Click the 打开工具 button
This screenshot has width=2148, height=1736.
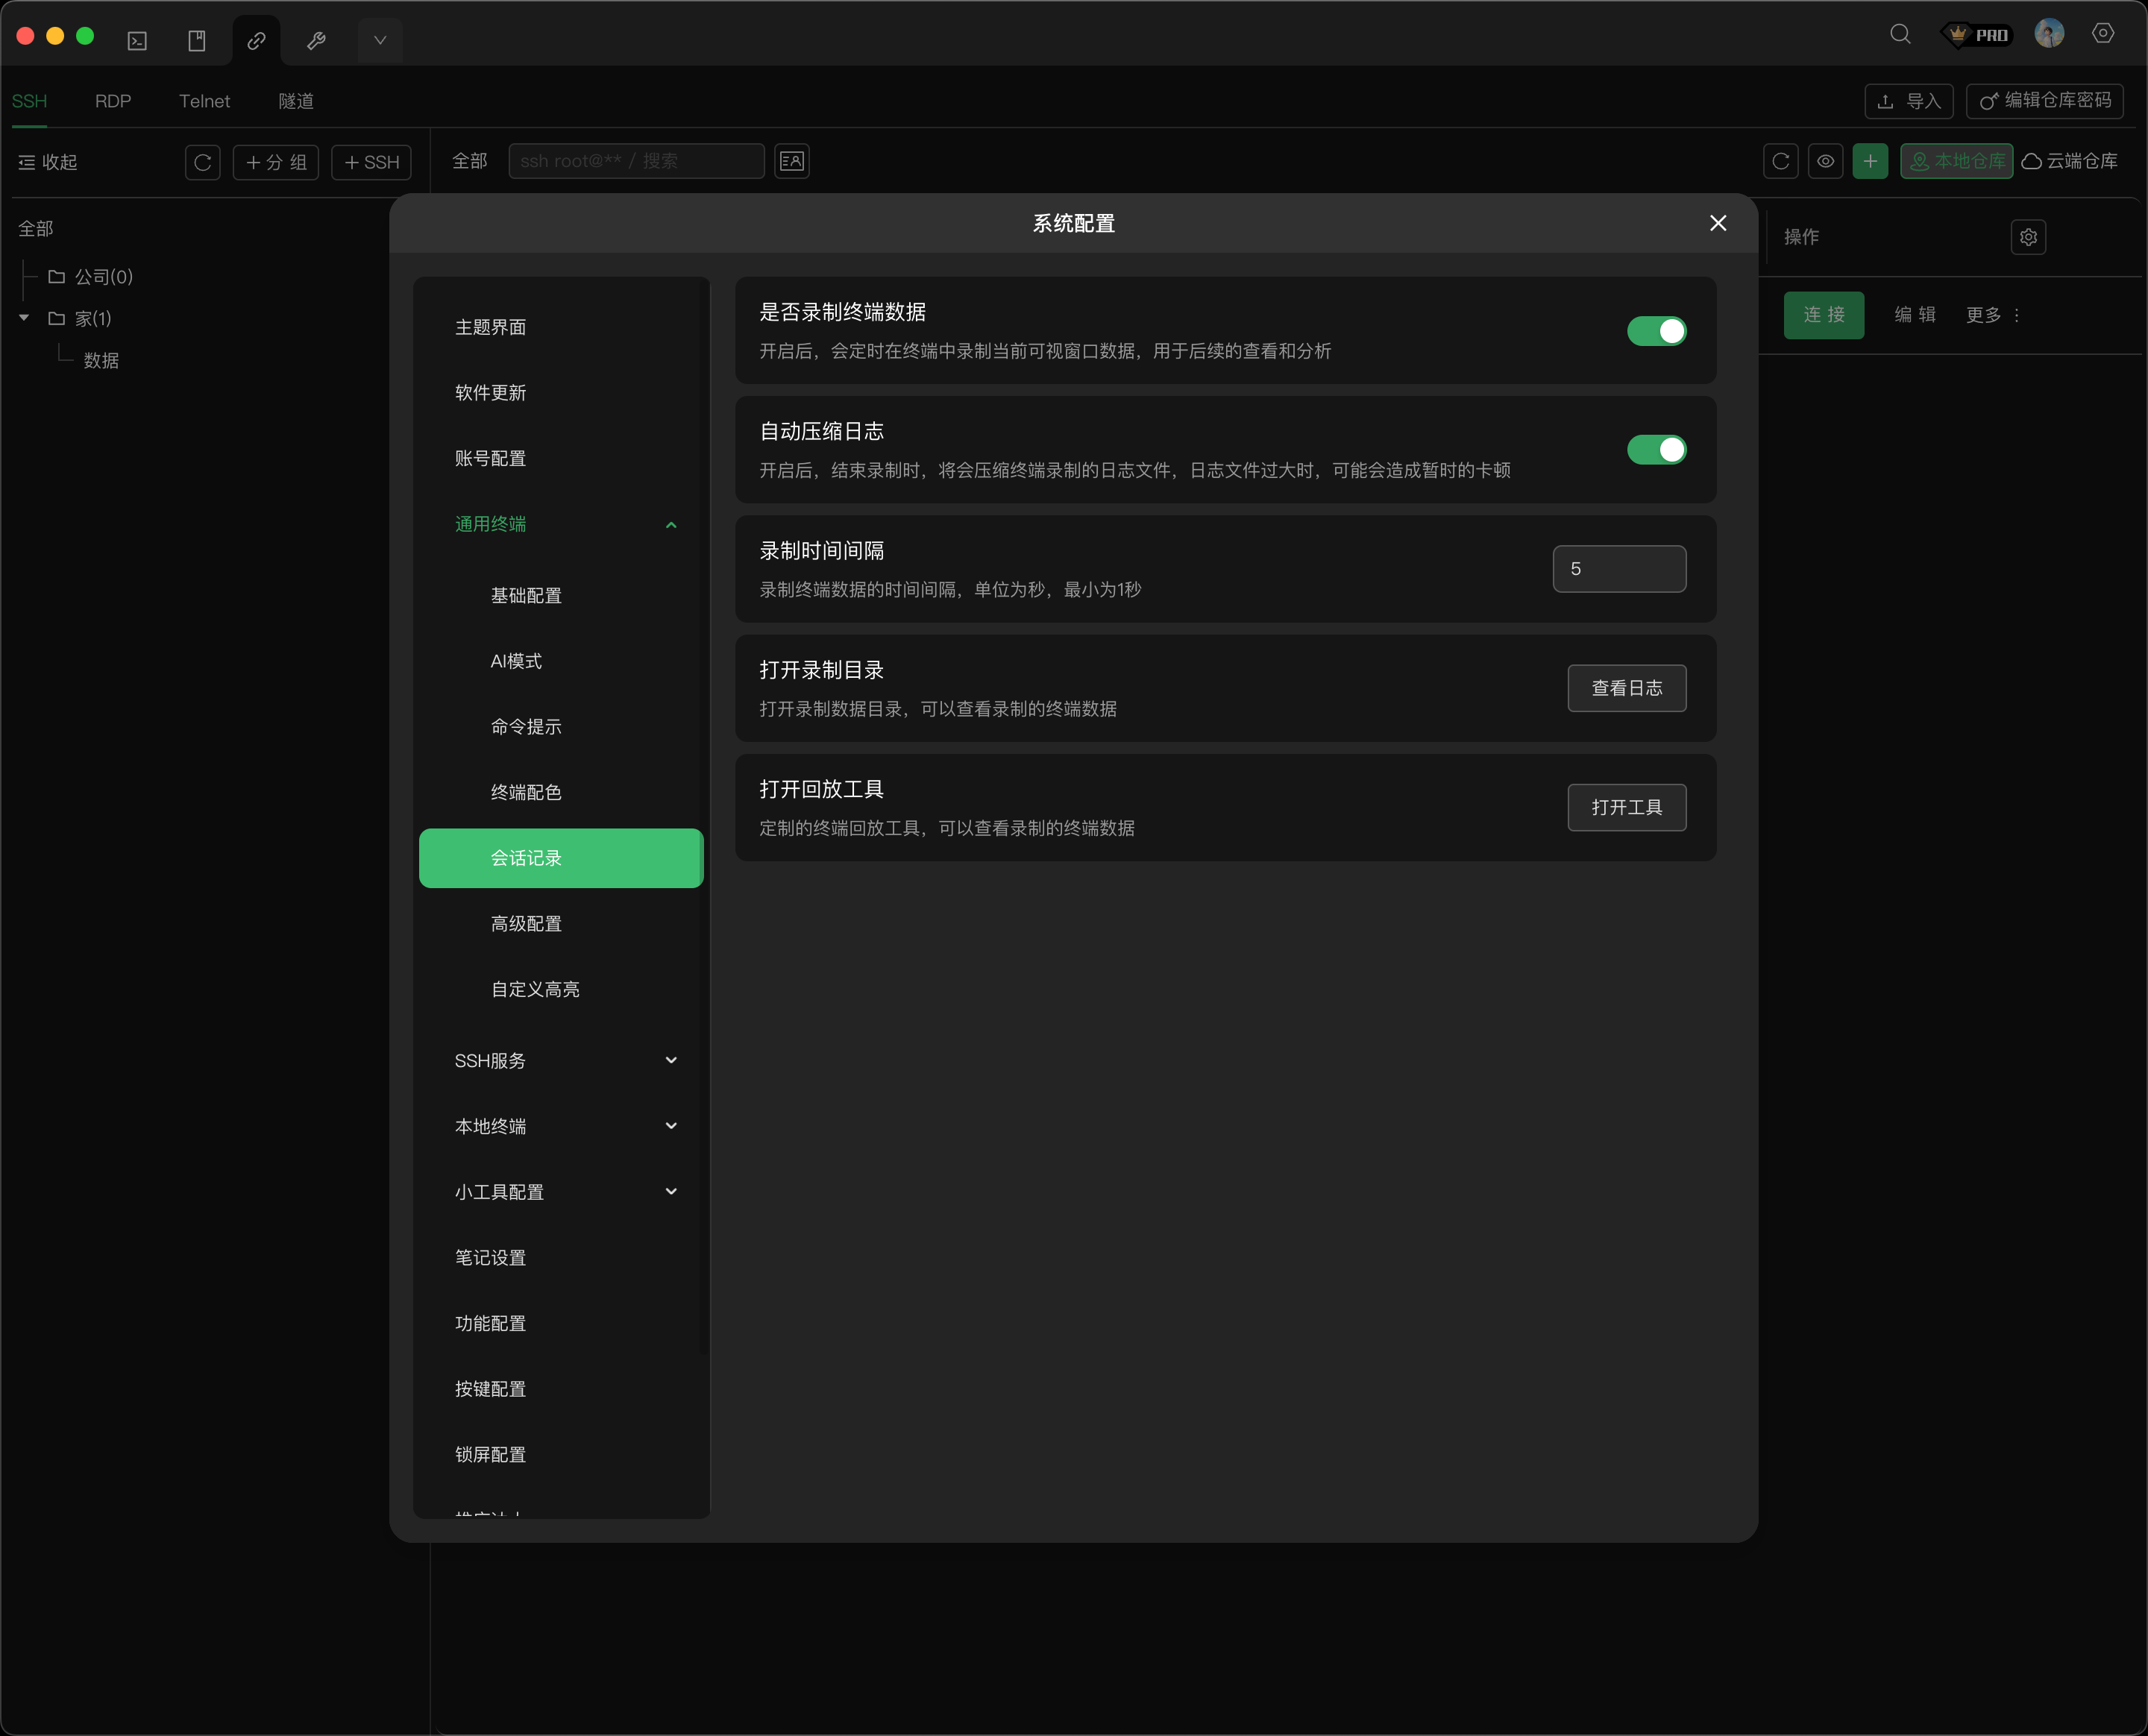tap(1626, 807)
